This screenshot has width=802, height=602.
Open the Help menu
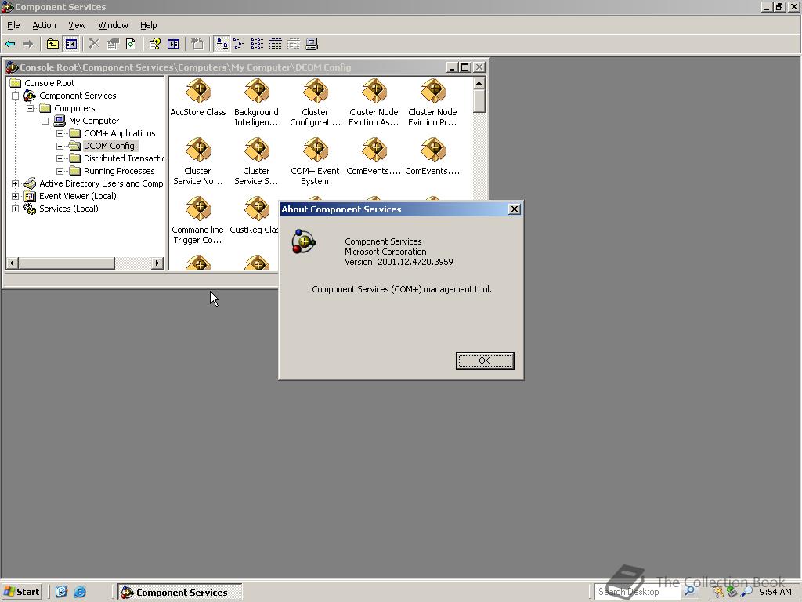(x=148, y=25)
